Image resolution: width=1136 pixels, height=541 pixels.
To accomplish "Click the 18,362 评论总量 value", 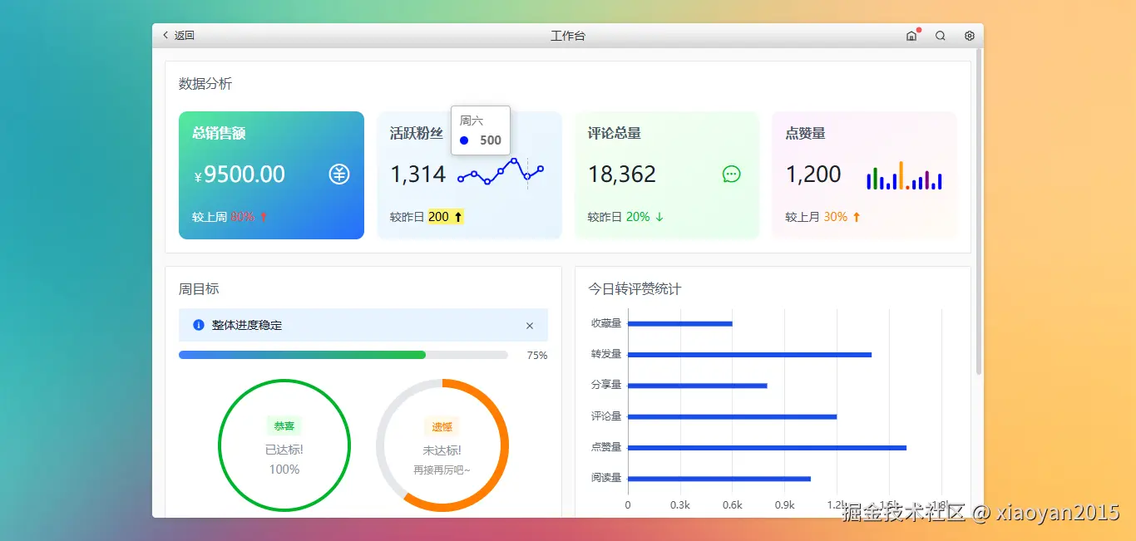I will [622, 175].
